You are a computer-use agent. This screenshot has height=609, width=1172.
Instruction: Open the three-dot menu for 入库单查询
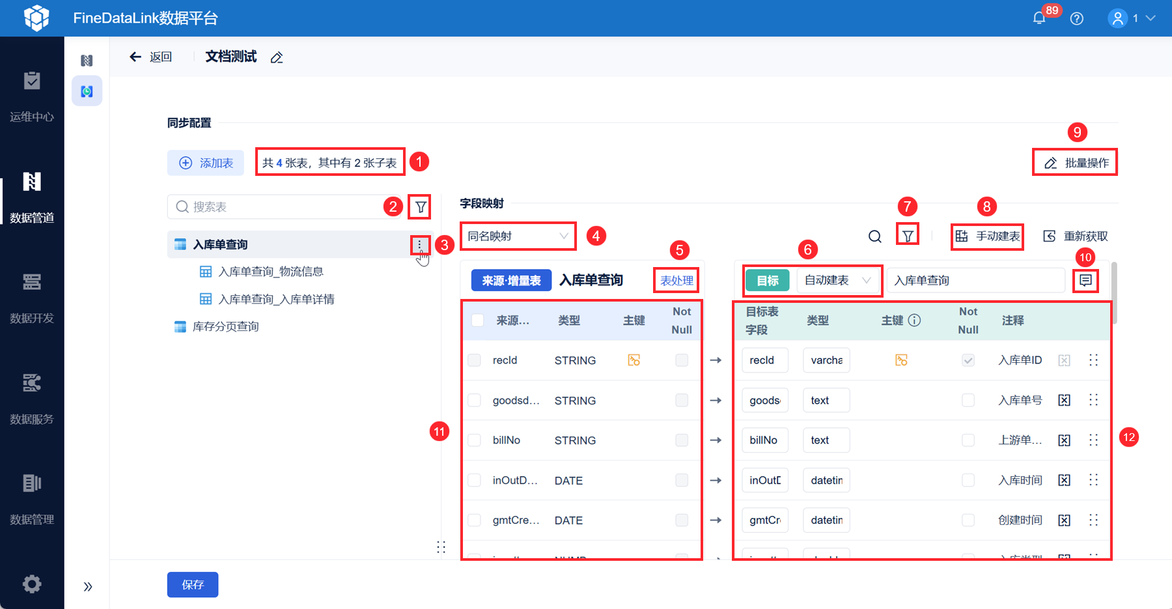420,245
